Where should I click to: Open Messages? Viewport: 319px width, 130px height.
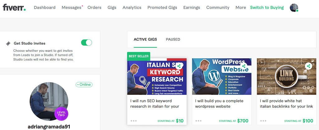pos(71,7)
